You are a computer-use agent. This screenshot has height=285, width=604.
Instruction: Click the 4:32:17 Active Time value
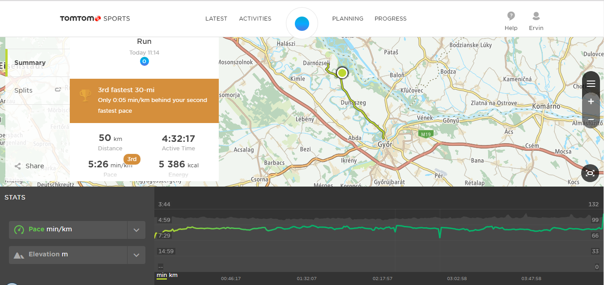tap(179, 139)
